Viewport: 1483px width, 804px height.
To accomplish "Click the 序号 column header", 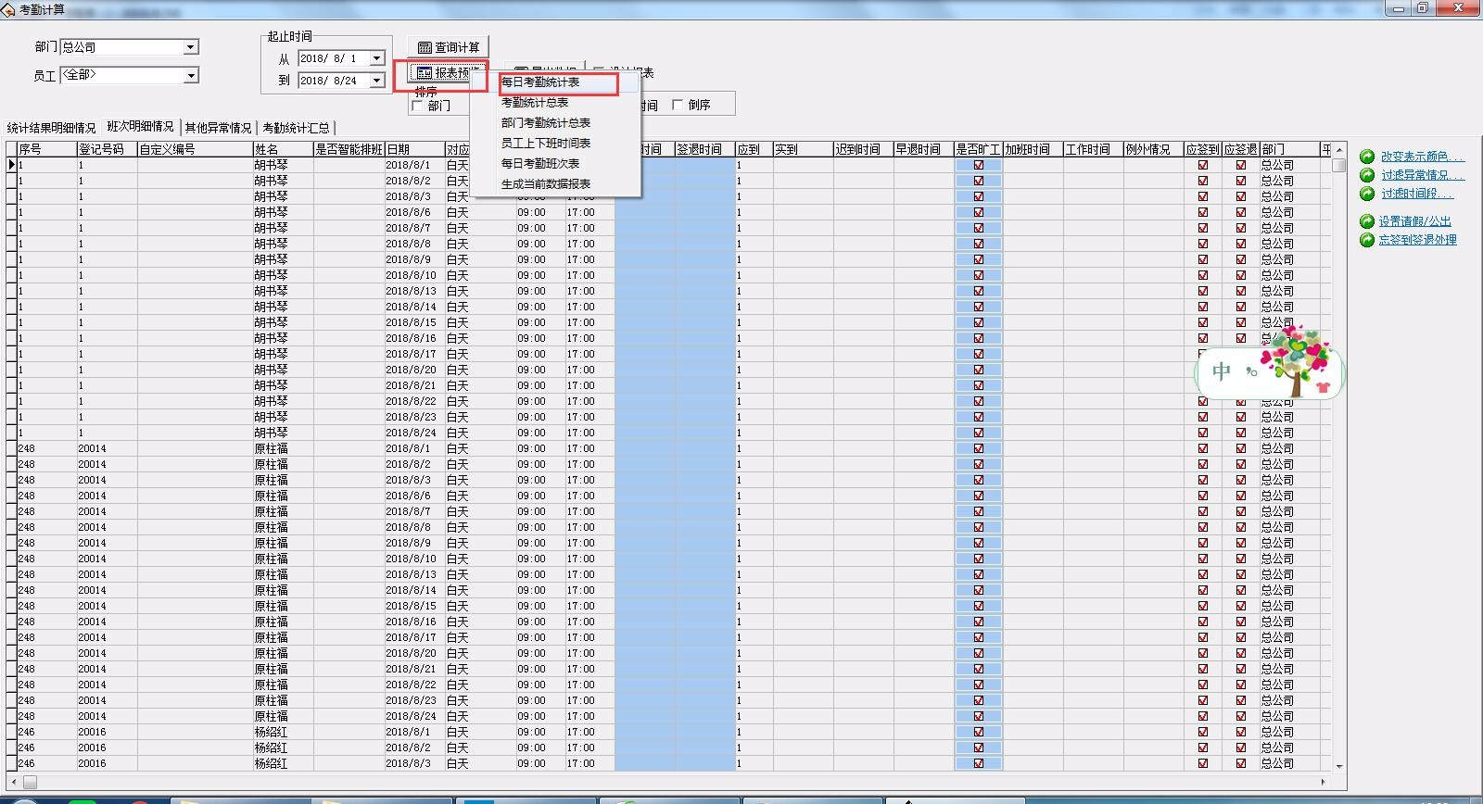I will (46, 149).
